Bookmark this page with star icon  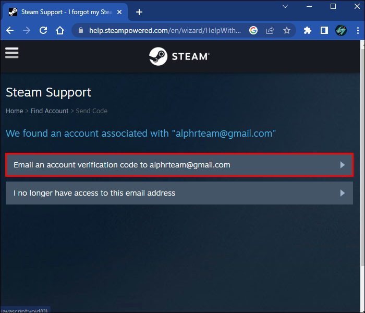tap(287, 30)
